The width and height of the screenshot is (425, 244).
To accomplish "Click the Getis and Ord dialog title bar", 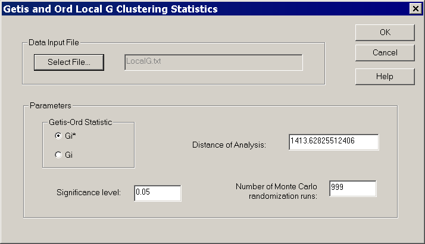I will [206, 9].
